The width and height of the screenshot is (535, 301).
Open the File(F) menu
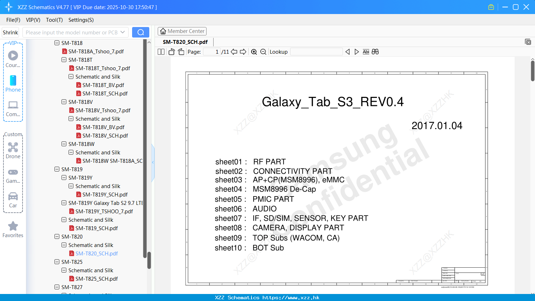13,20
